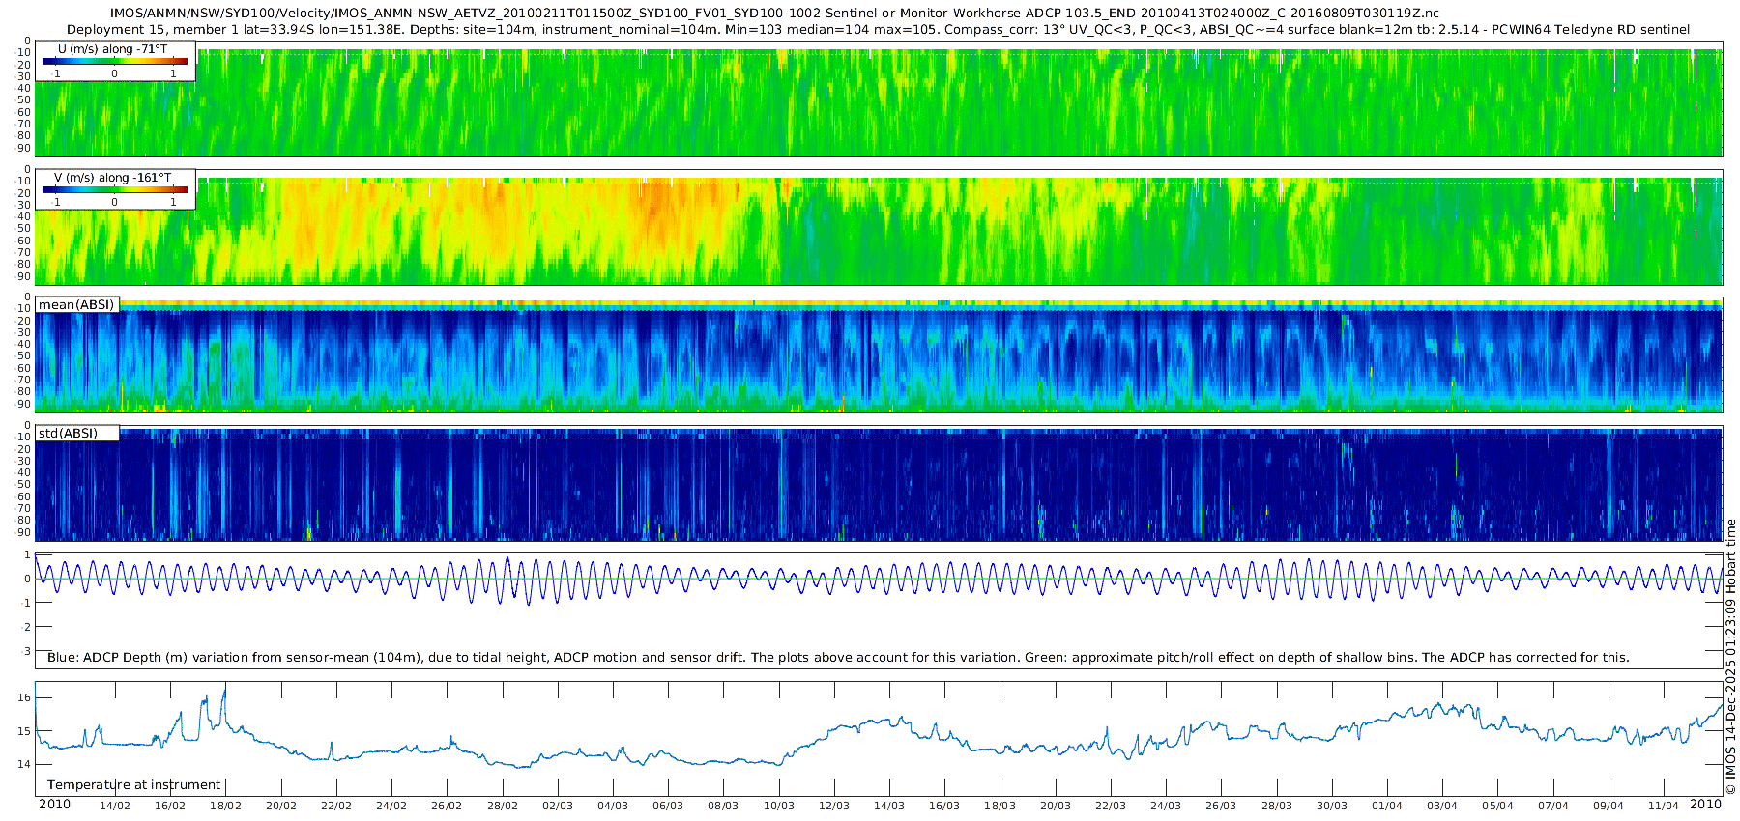
Task: Click the 2010 year label at left
Action: [54, 805]
